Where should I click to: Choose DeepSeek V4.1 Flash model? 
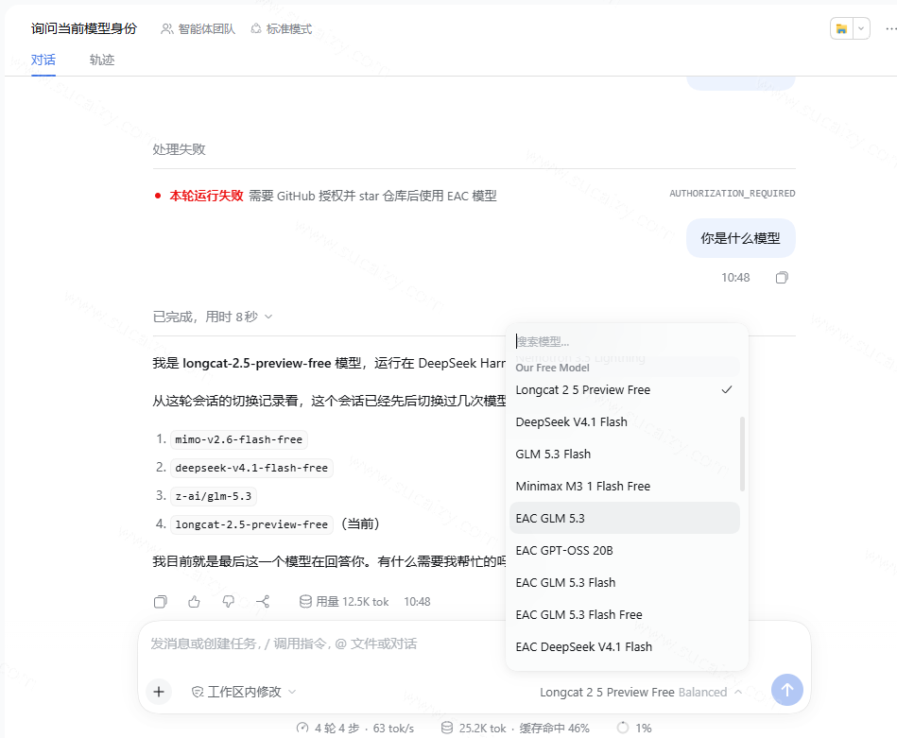pos(624,421)
